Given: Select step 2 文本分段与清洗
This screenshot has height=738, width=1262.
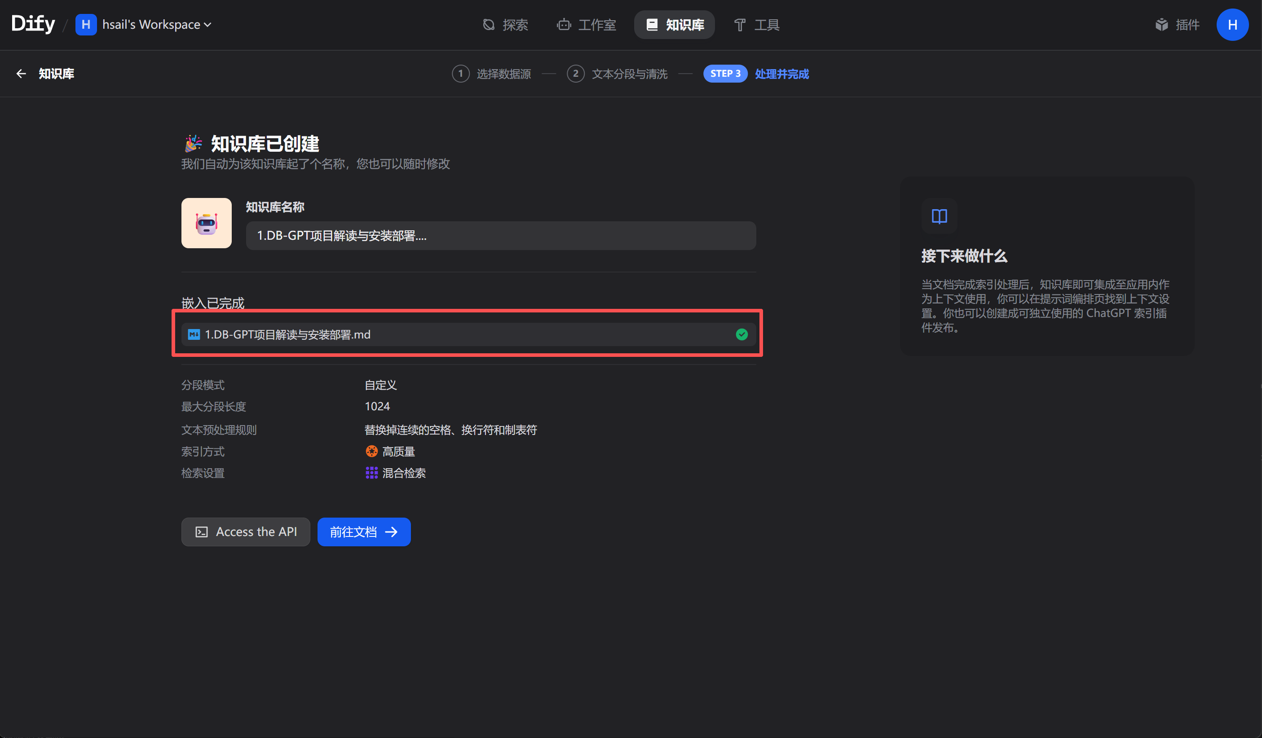Looking at the screenshot, I should [x=617, y=74].
